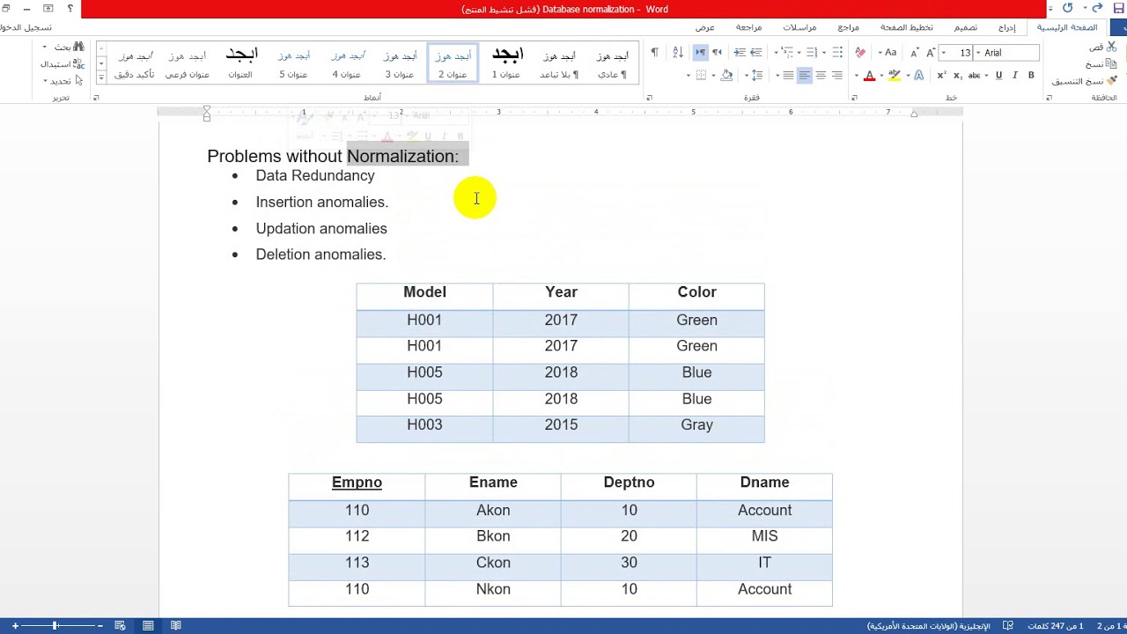Open the Review tab (مراجعة)
Screen dimensions: 1127x634
coord(749,27)
